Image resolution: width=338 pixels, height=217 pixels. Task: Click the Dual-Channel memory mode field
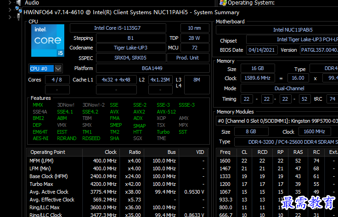288,88
